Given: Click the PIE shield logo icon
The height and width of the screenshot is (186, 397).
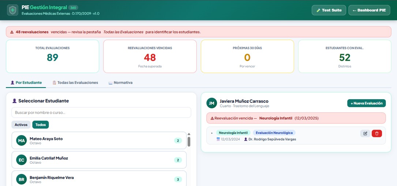Looking at the screenshot, I should tap(13, 10).
